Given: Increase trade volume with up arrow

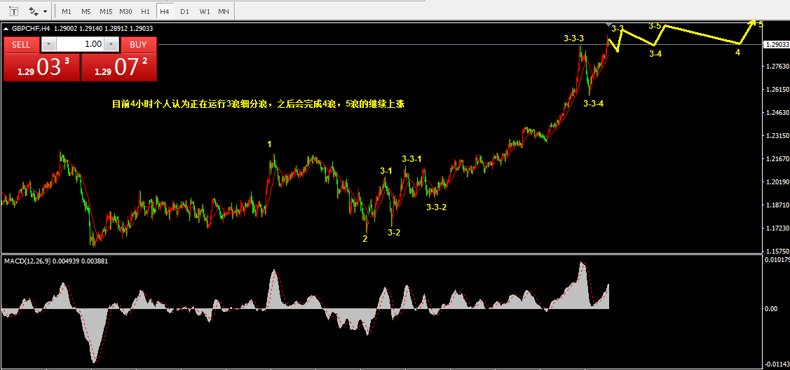Looking at the screenshot, I should coord(111,44).
